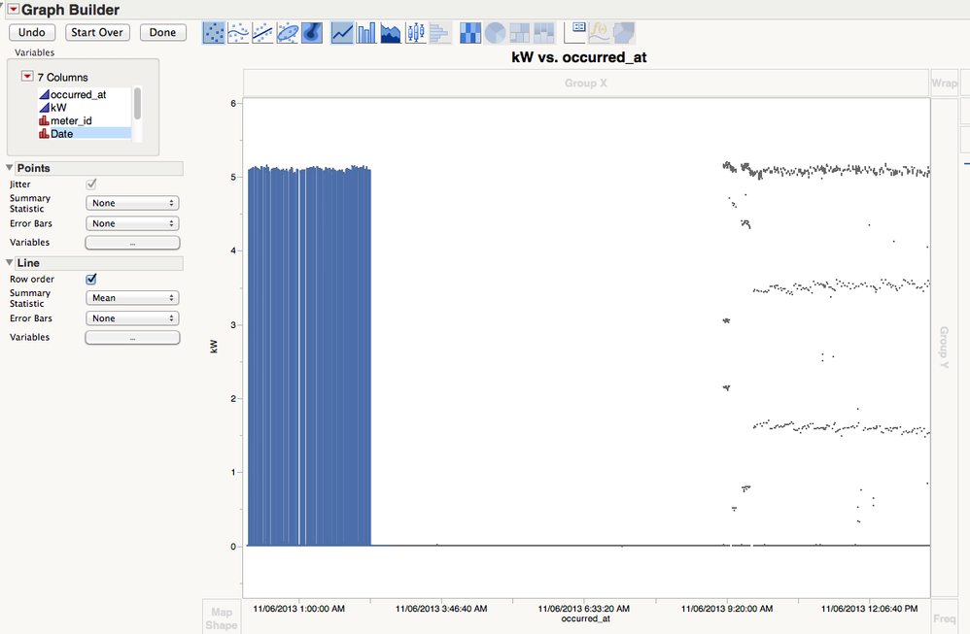Click the occurred_at x-axis label

586,618
